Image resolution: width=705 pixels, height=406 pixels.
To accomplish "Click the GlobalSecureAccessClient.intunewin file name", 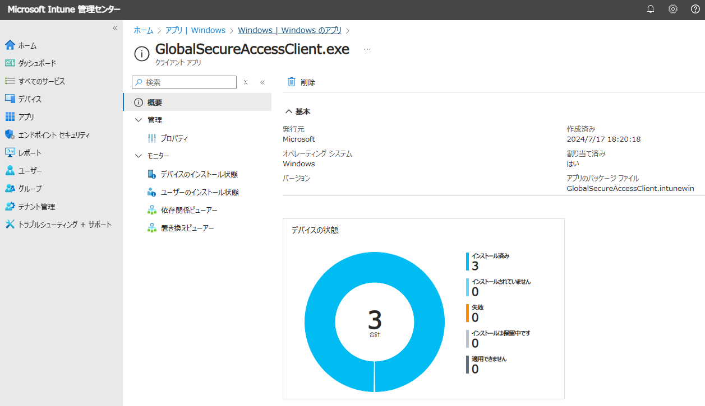I will tap(630, 189).
